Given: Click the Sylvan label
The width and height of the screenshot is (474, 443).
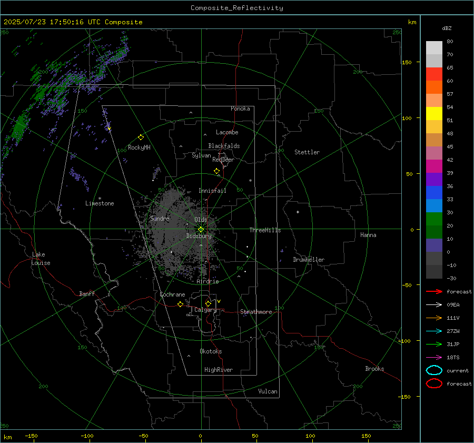Looking at the screenshot, I should (201, 155).
